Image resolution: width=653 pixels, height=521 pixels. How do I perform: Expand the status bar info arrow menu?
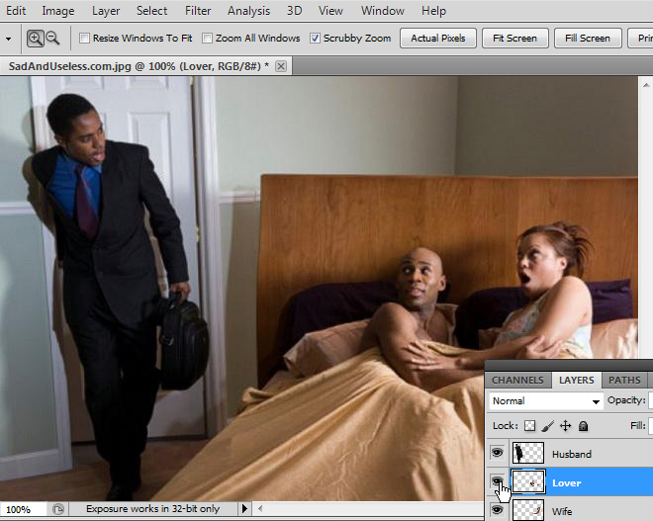[244, 509]
